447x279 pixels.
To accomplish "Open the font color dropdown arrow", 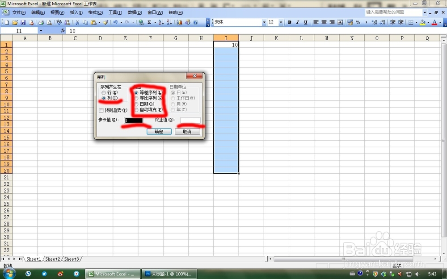I will (x=439, y=22).
